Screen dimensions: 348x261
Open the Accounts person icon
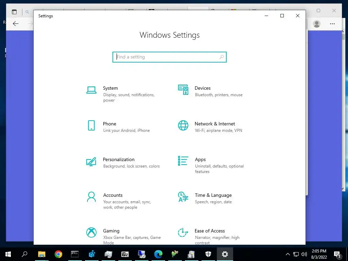[x=91, y=197]
